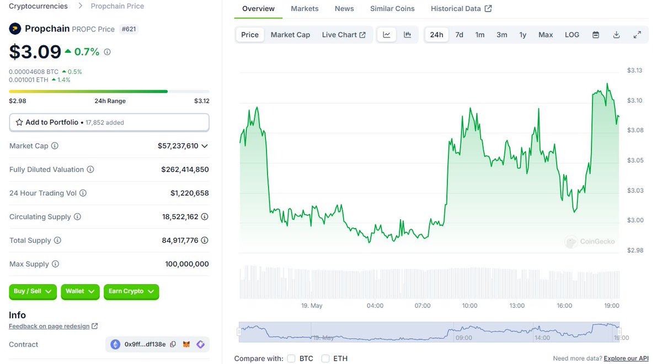
Task: Click the purple wallet icon in Contract row
Action: click(x=200, y=344)
